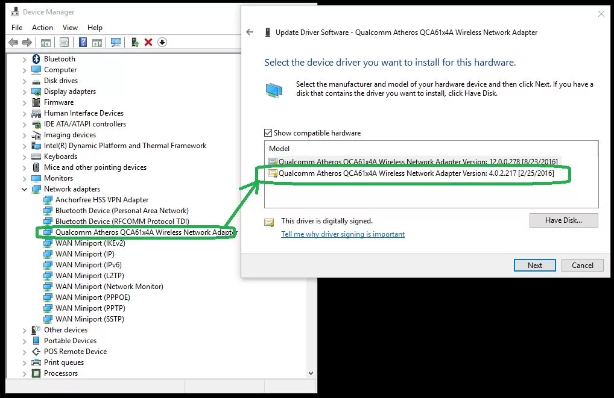Select WAN Miniport (PPPOE)
Viewport: 614px width, 398px height.
point(86,297)
